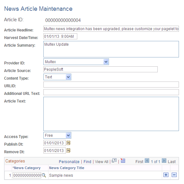Image resolution: width=184 pixels, height=184 pixels.
Task: Click the News Category code field
Action: pyautogui.click(x=27, y=175)
